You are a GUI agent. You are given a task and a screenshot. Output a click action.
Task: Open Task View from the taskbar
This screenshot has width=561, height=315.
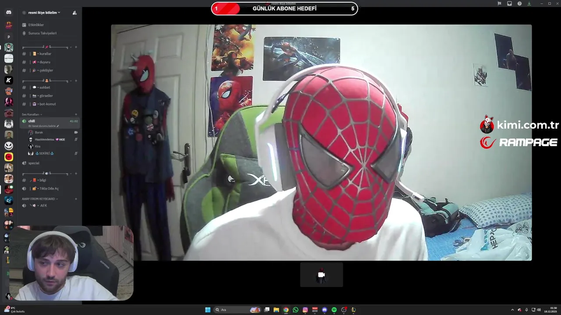click(266, 310)
